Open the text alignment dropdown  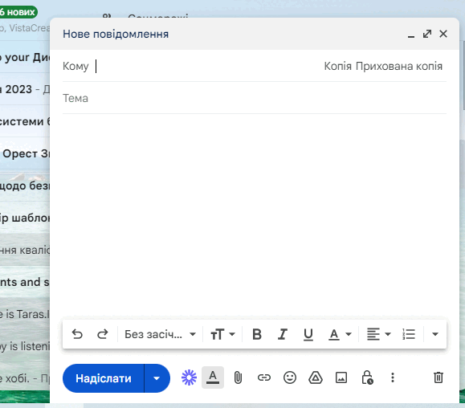(379, 334)
